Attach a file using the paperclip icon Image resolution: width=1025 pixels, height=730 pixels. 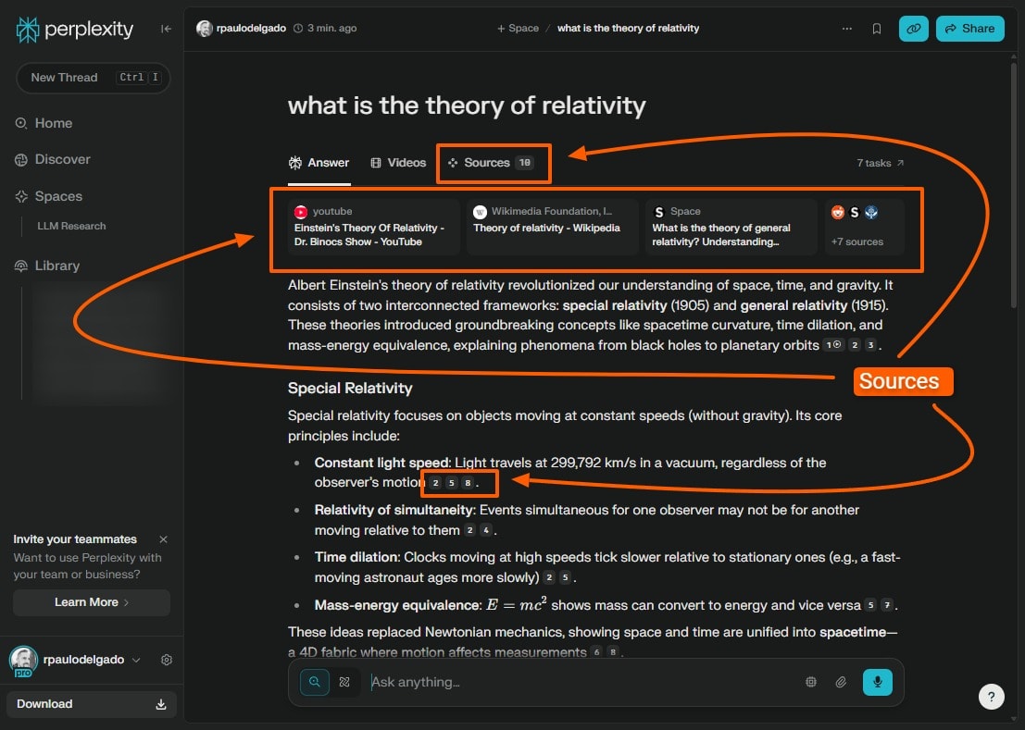(841, 682)
